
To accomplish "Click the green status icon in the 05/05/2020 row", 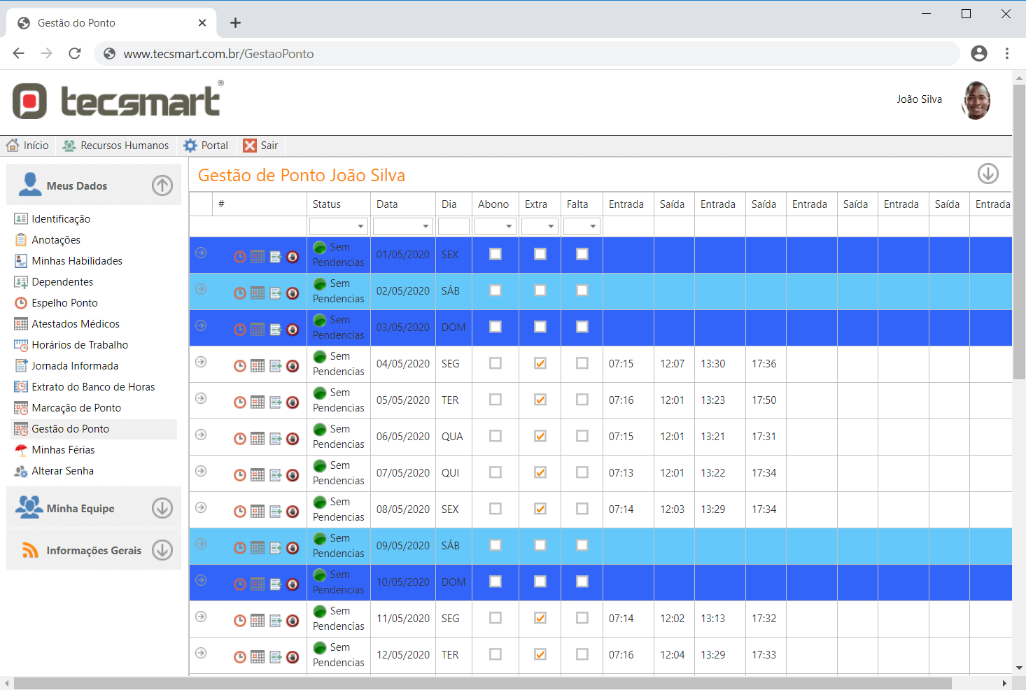I will pyautogui.click(x=320, y=393).
